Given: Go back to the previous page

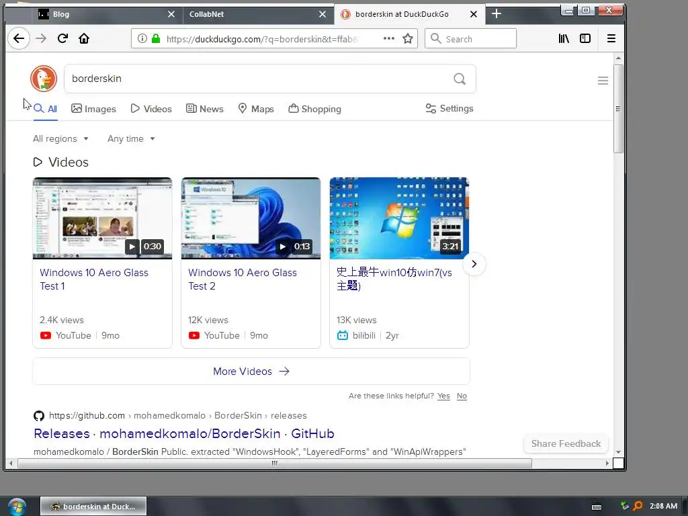Looking at the screenshot, I should (x=18, y=38).
